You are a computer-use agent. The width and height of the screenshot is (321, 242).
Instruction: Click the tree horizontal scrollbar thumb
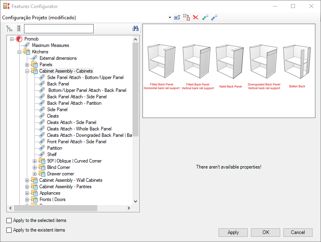[x=56, y=208]
